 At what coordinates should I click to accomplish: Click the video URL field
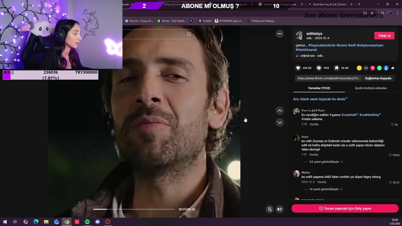coord(329,78)
